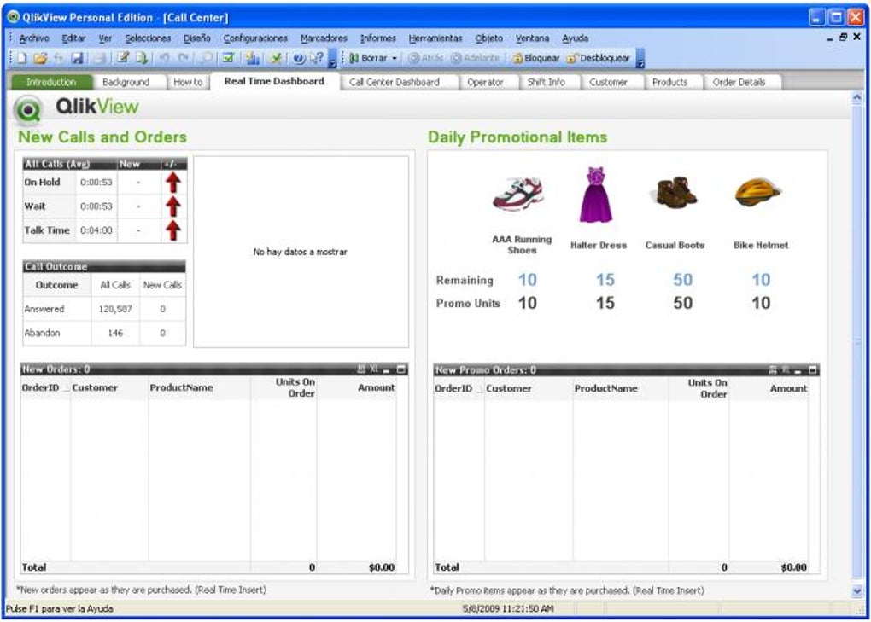This screenshot has height=622, width=871.
Task: Switch to the Shift Info tab
Action: (x=546, y=82)
